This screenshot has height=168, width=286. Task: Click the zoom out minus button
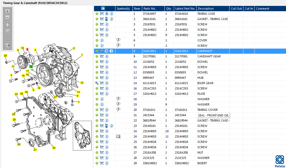click(x=7, y=18)
